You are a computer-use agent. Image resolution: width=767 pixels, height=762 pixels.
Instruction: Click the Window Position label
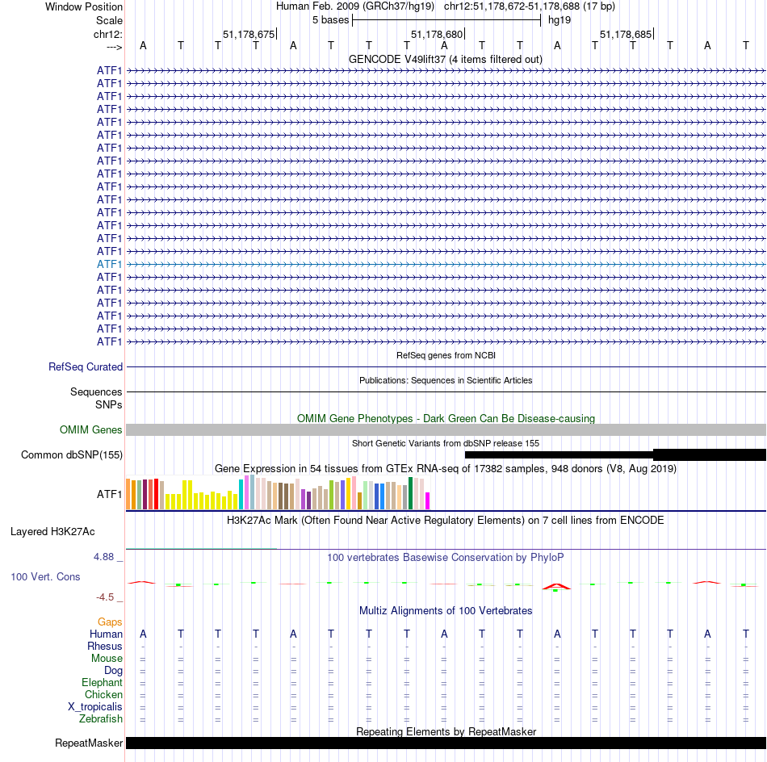84,6
